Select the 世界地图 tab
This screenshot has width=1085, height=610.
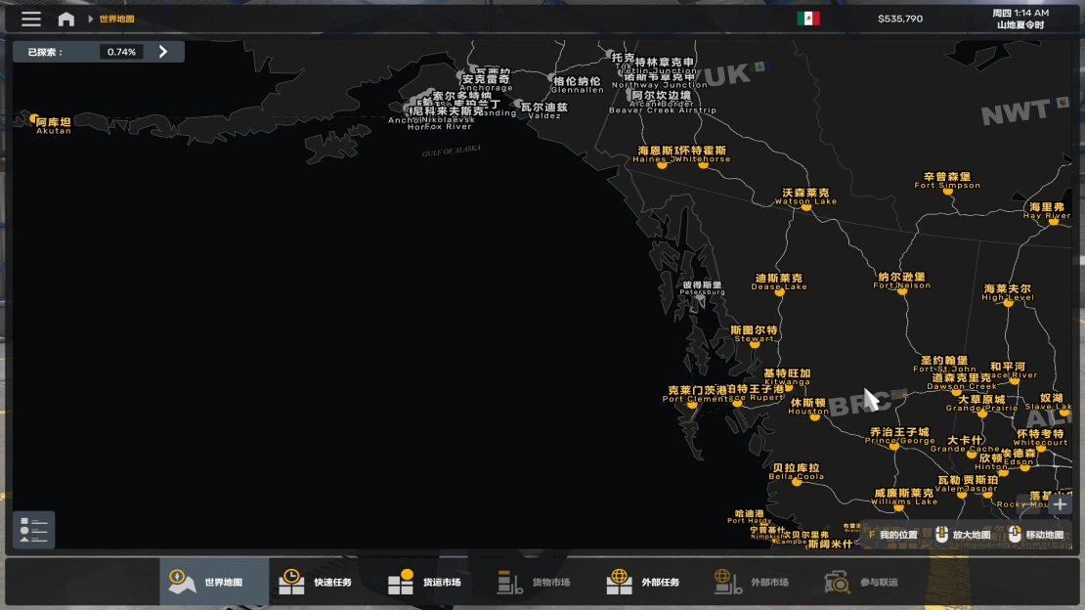tap(214, 582)
